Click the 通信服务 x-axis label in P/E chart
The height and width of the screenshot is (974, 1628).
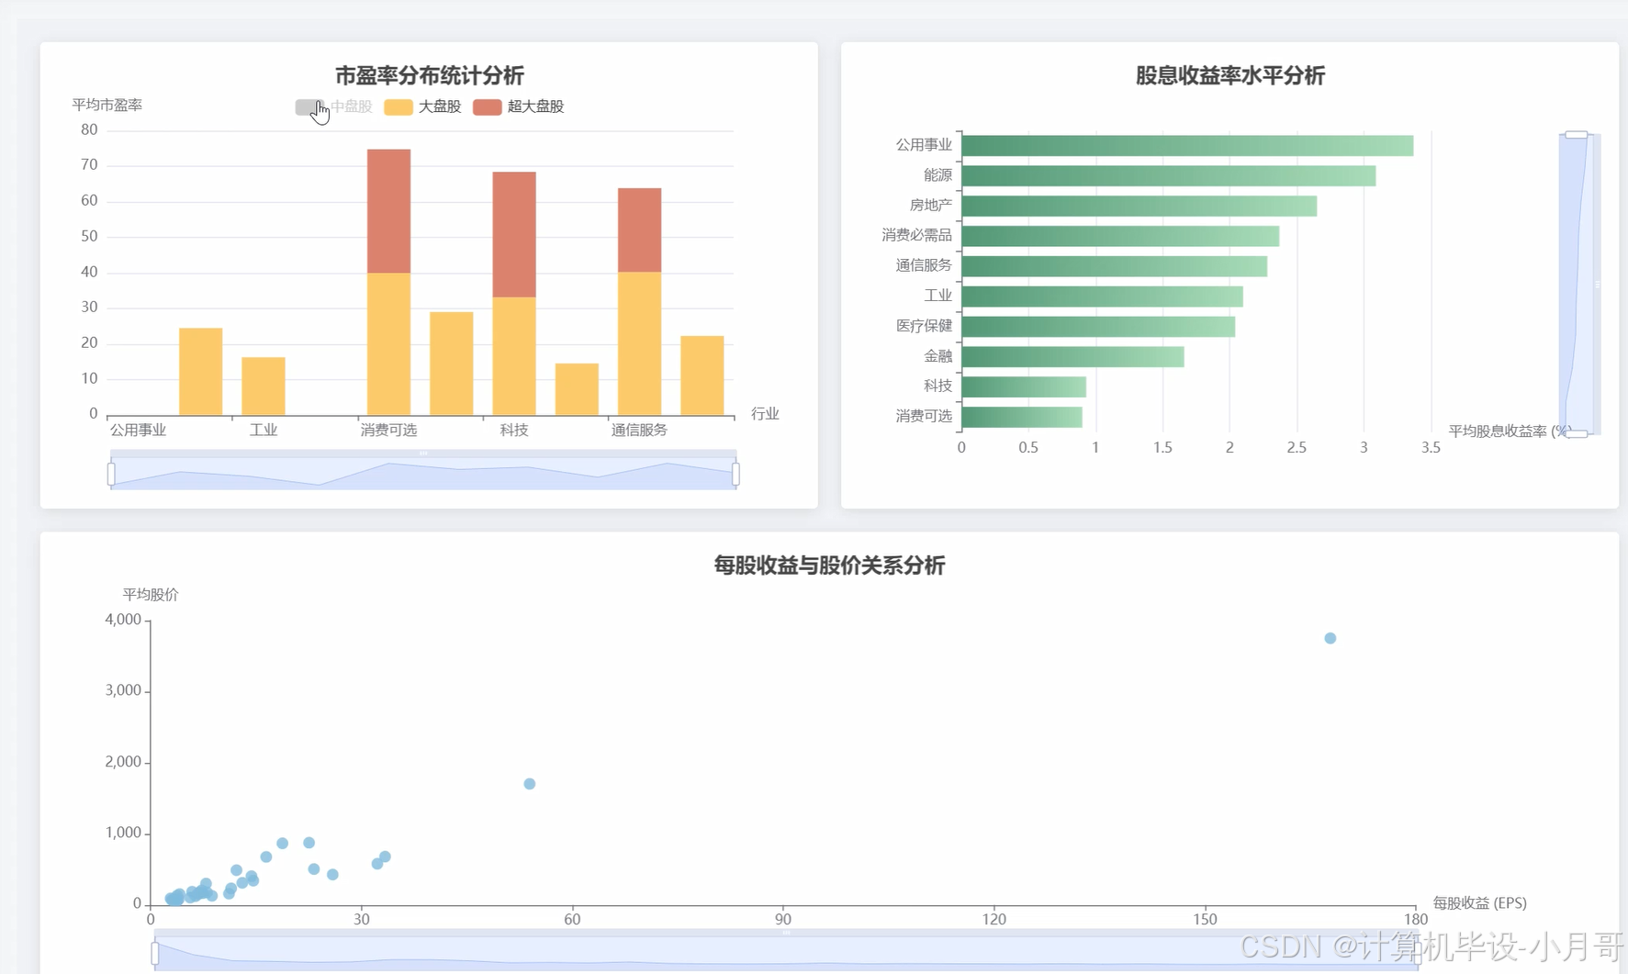coord(639,430)
